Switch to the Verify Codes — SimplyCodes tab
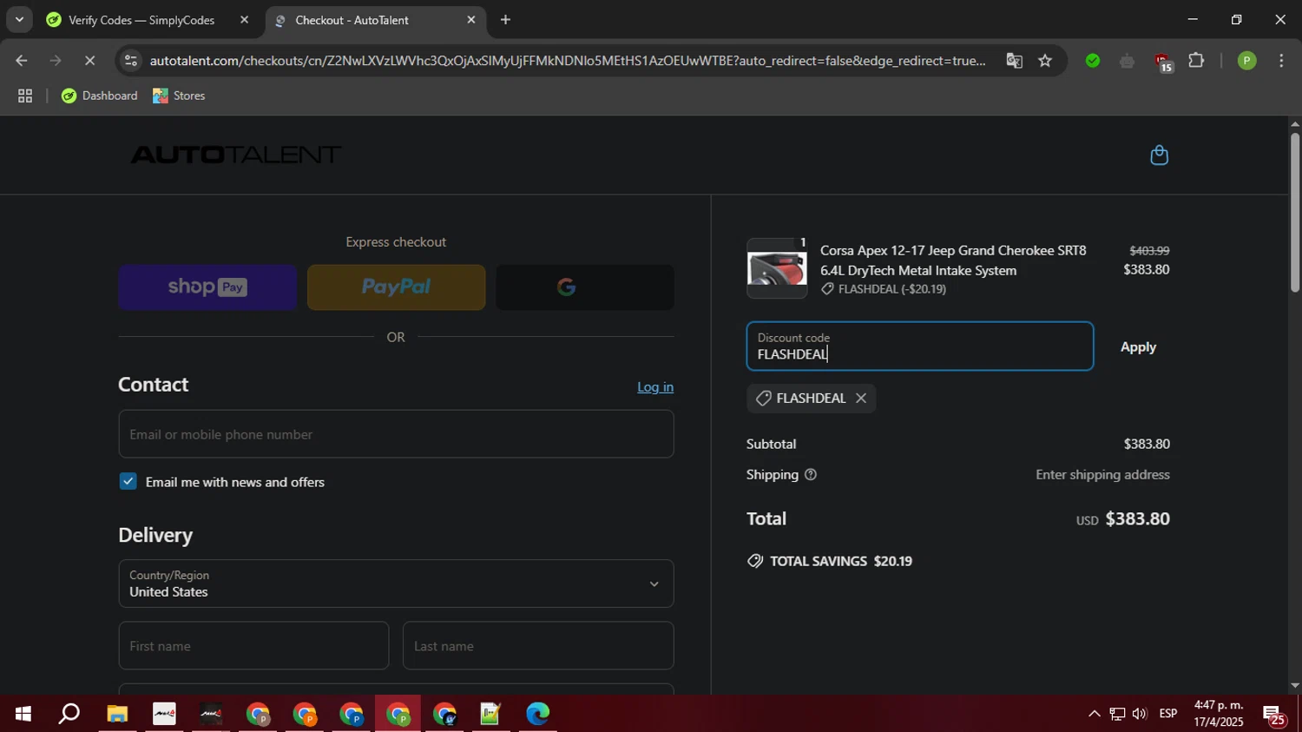The width and height of the screenshot is (1302, 732). pos(141,20)
